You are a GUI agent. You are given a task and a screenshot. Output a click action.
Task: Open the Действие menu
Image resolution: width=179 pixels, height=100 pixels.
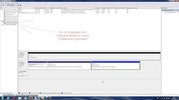click(x=8, y=3)
